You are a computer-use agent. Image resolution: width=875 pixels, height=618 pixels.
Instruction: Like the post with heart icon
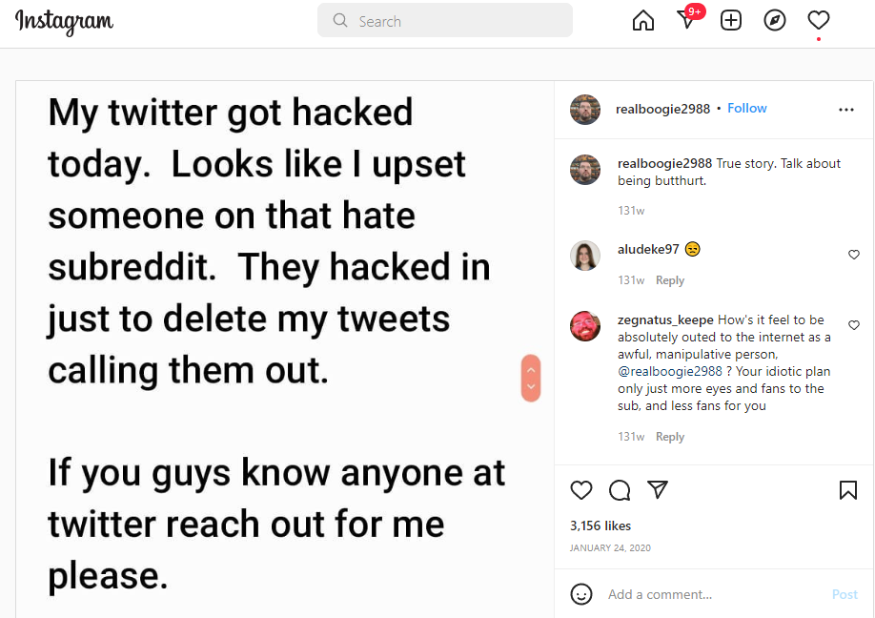coord(581,490)
